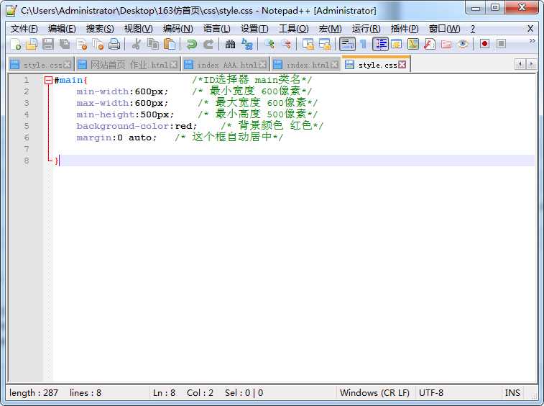
Task: Show Document Map toolbar icon
Action: point(413,44)
